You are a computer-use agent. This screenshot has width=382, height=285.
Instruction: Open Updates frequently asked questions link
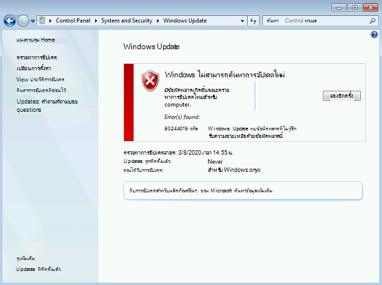click(47, 105)
